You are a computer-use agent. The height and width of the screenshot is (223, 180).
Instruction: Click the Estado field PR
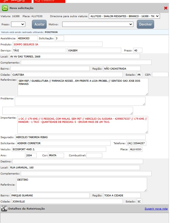[139, 75]
